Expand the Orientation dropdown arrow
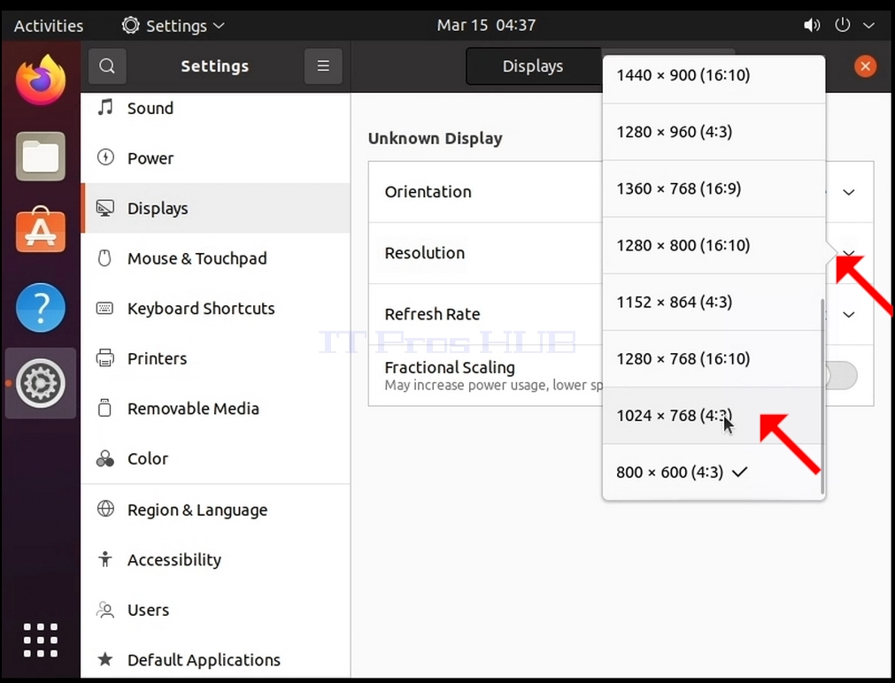The width and height of the screenshot is (895, 683). pyautogui.click(x=849, y=192)
